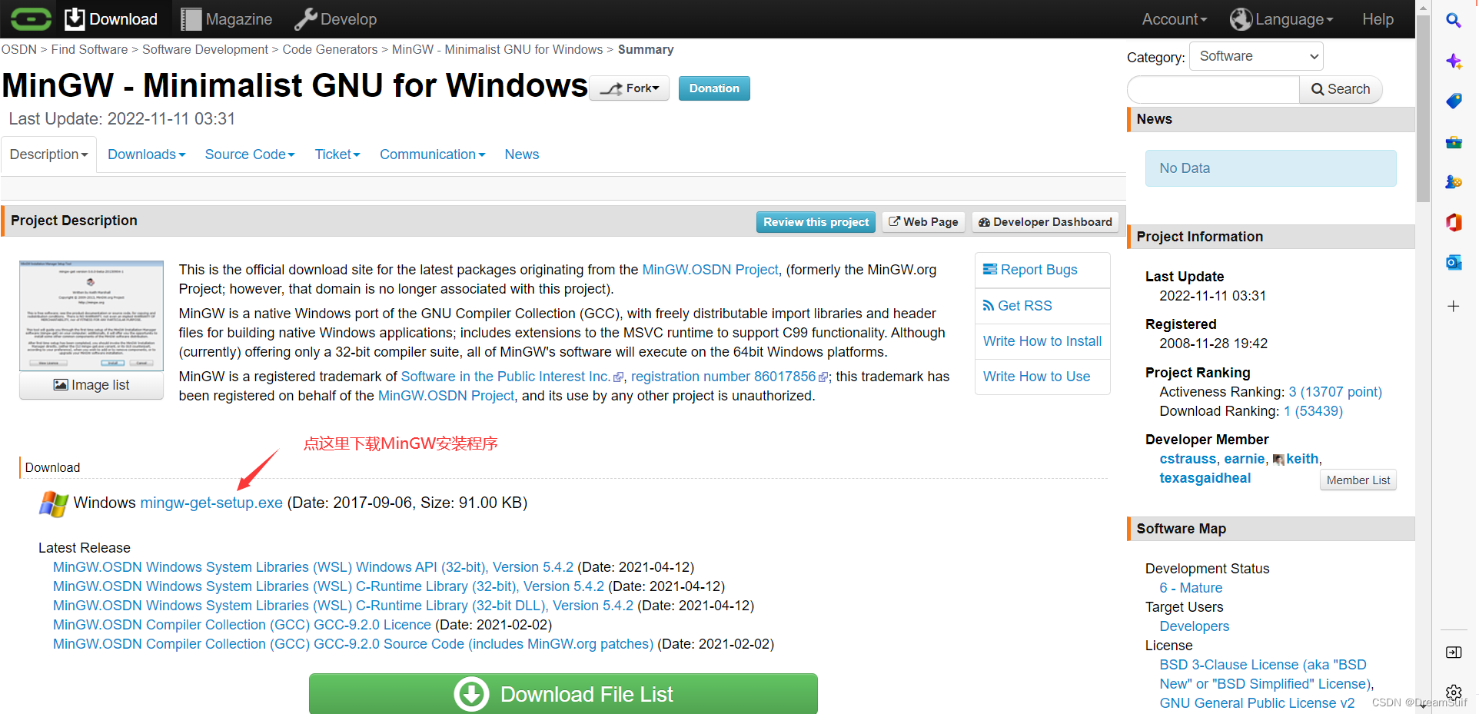Open sidebar settings gear icon
The height and width of the screenshot is (714, 1479).
point(1454,692)
